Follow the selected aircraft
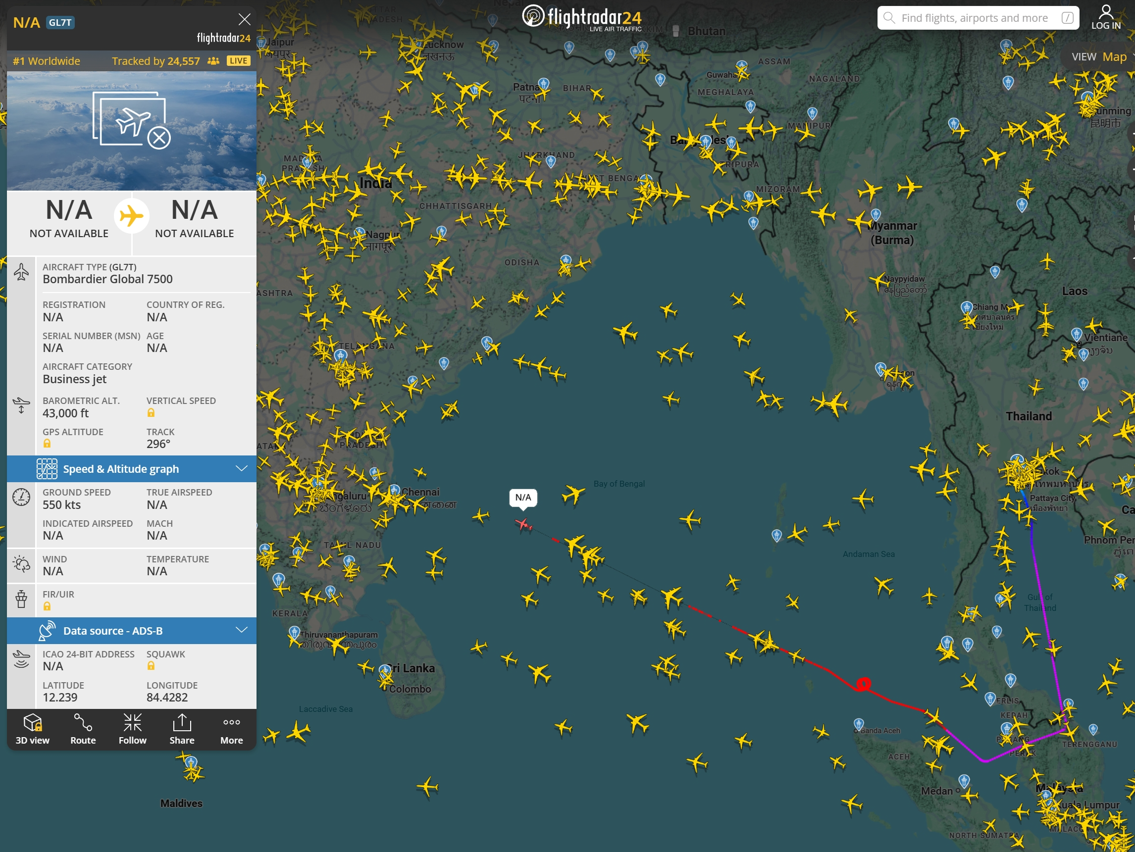The width and height of the screenshot is (1135, 852). (132, 729)
